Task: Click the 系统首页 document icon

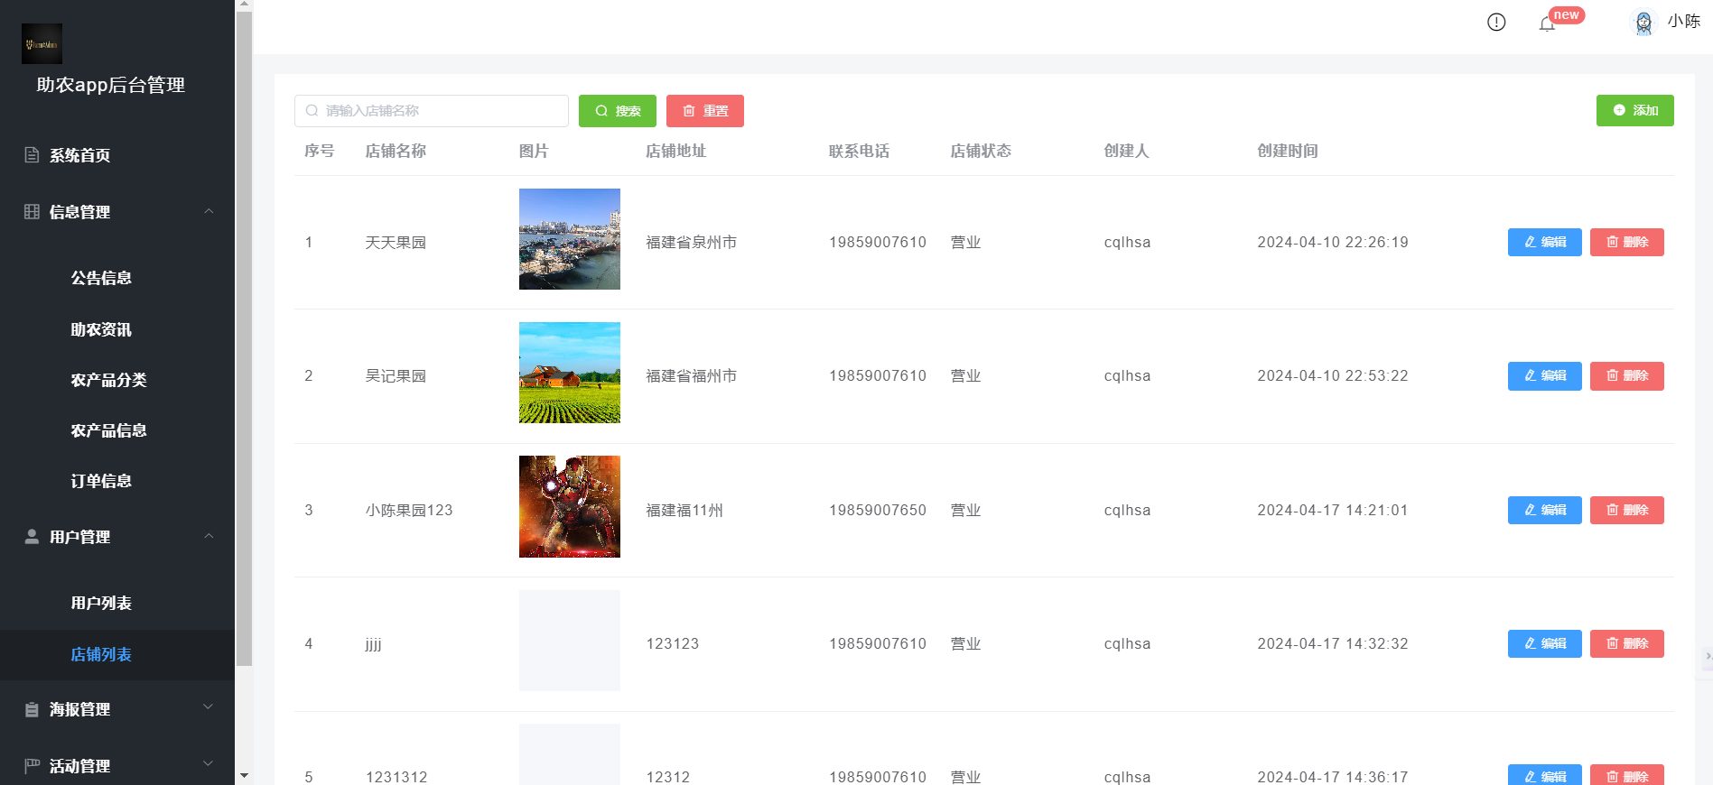Action: click(x=32, y=155)
